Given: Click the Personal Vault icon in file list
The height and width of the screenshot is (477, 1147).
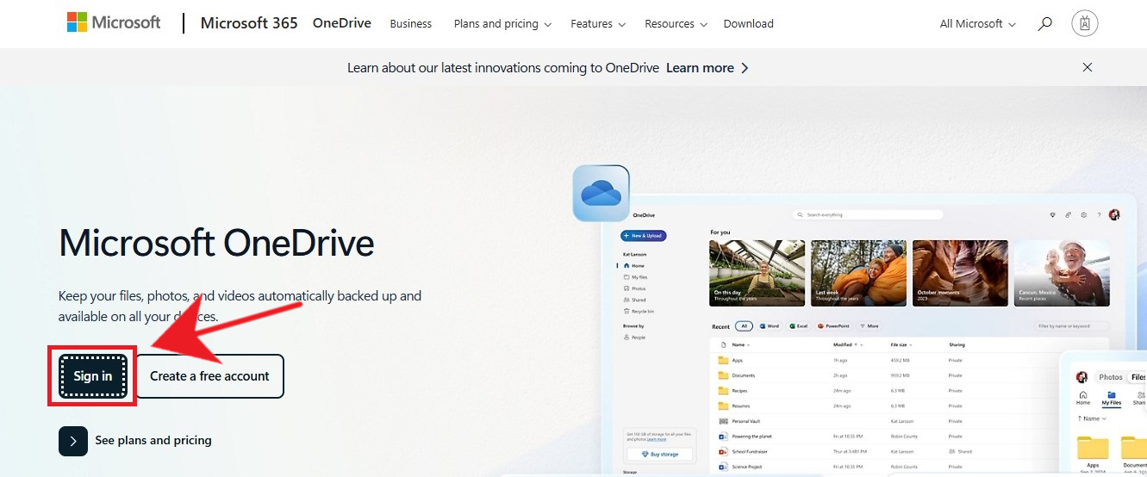Looking at the screenshot, I should [724, 421].
